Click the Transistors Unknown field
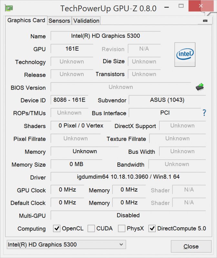Screen dimensions: 217x258 [144, 74]
